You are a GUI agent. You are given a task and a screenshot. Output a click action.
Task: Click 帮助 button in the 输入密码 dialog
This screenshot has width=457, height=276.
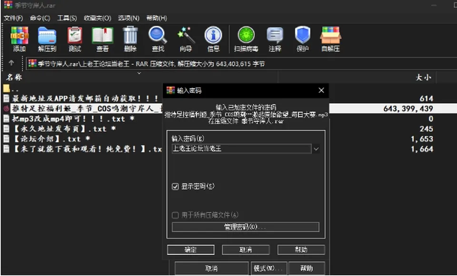[x=301, y=250]
